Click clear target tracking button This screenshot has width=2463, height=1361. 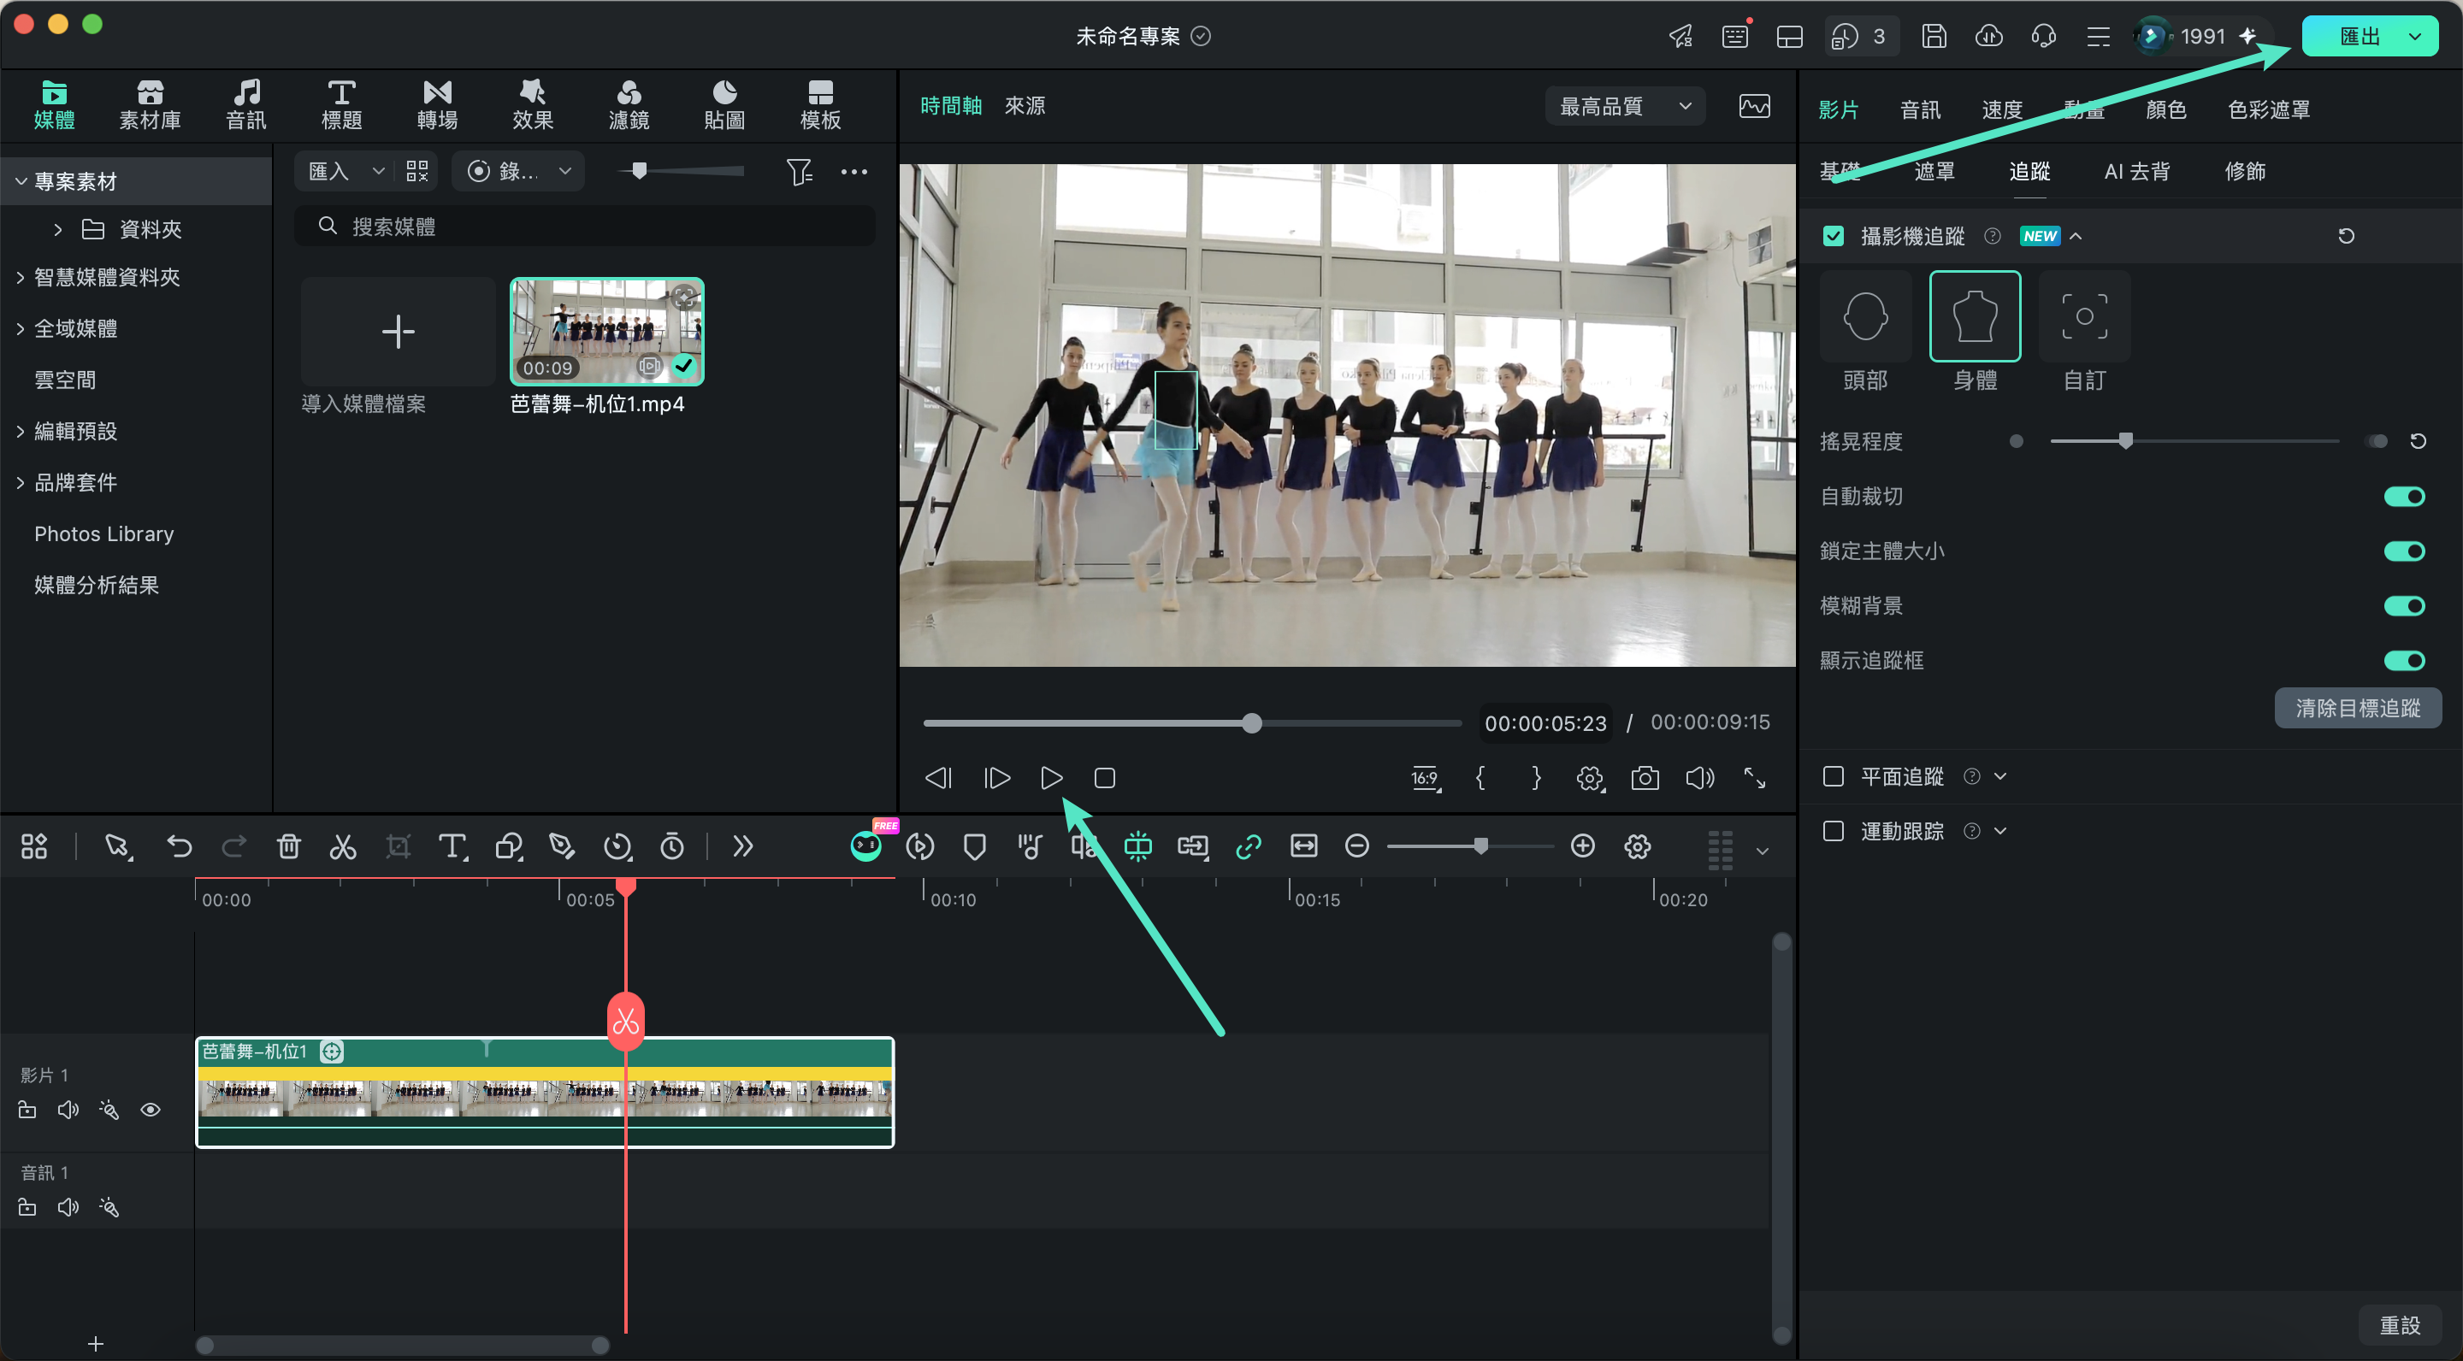pyautogui.click(x=2357, y=708)
